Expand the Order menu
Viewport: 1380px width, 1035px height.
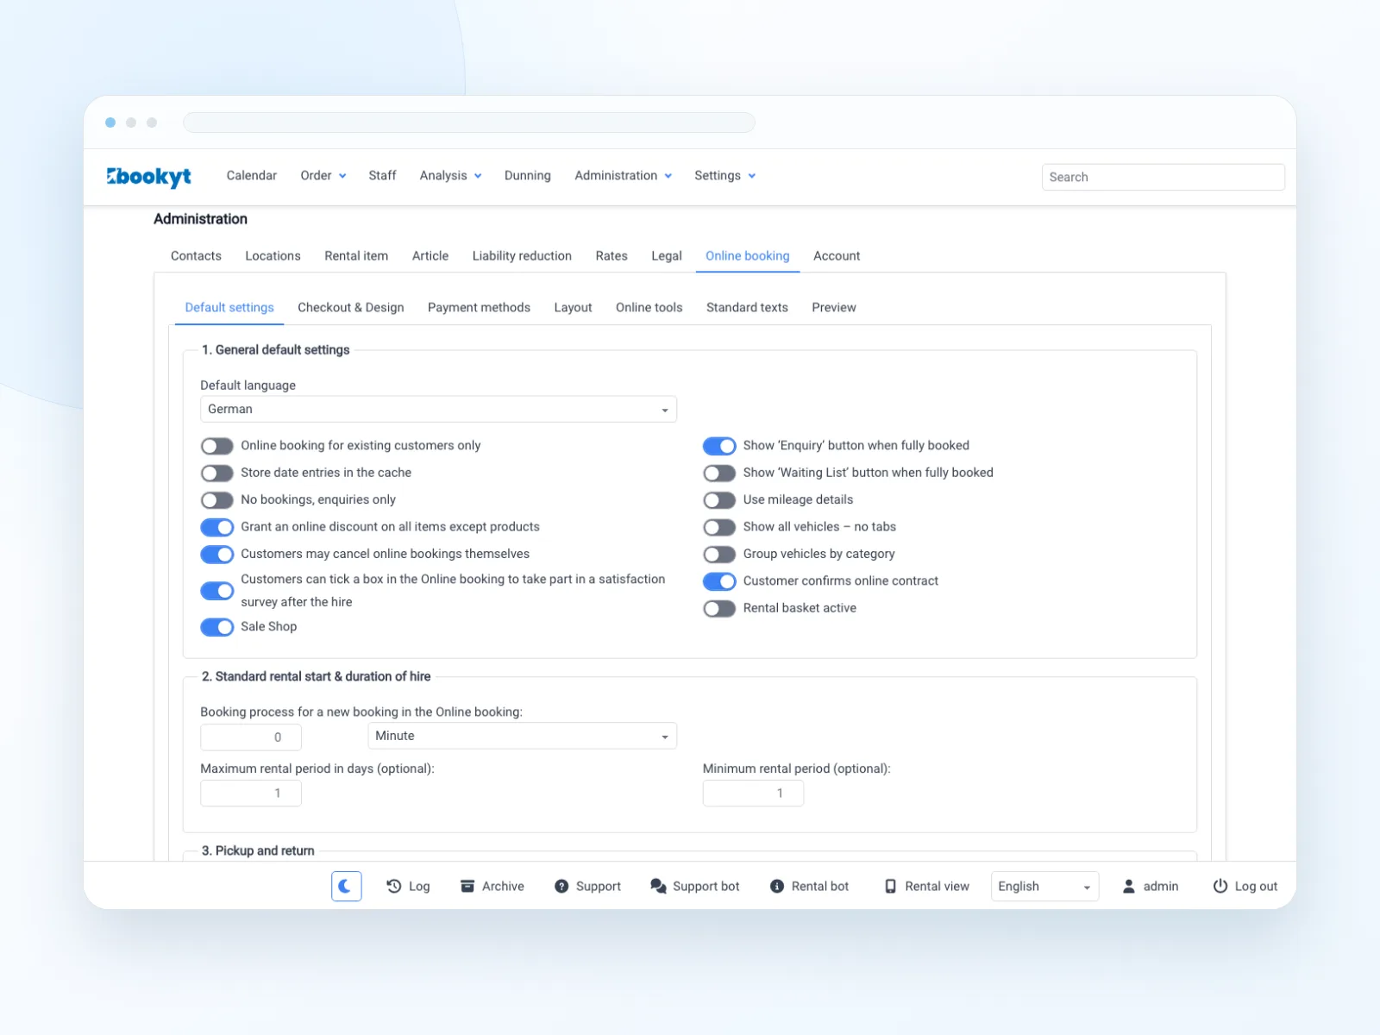tap(323, 175)
